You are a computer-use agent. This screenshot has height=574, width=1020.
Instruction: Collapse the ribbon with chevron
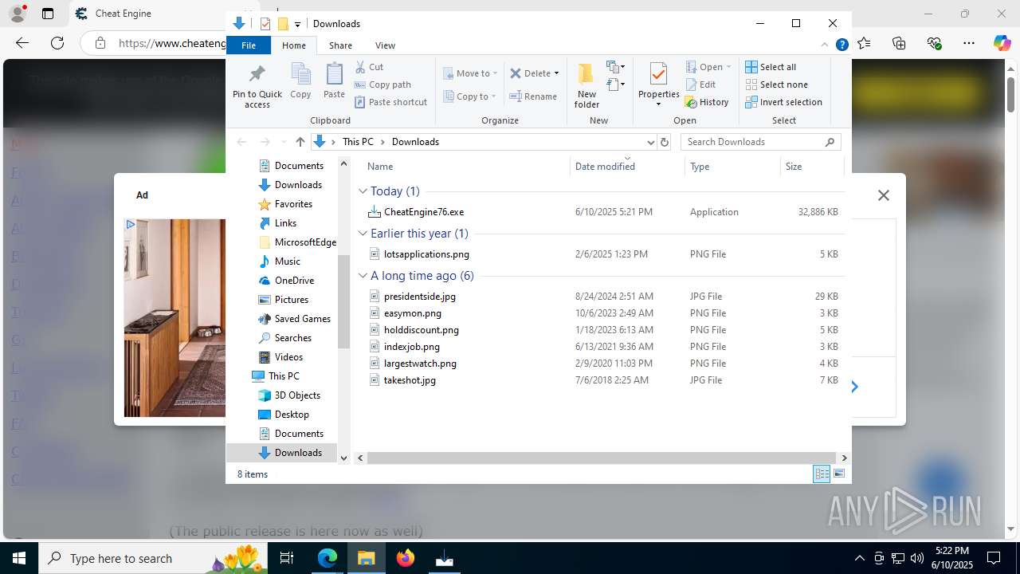tap(825, 45)
